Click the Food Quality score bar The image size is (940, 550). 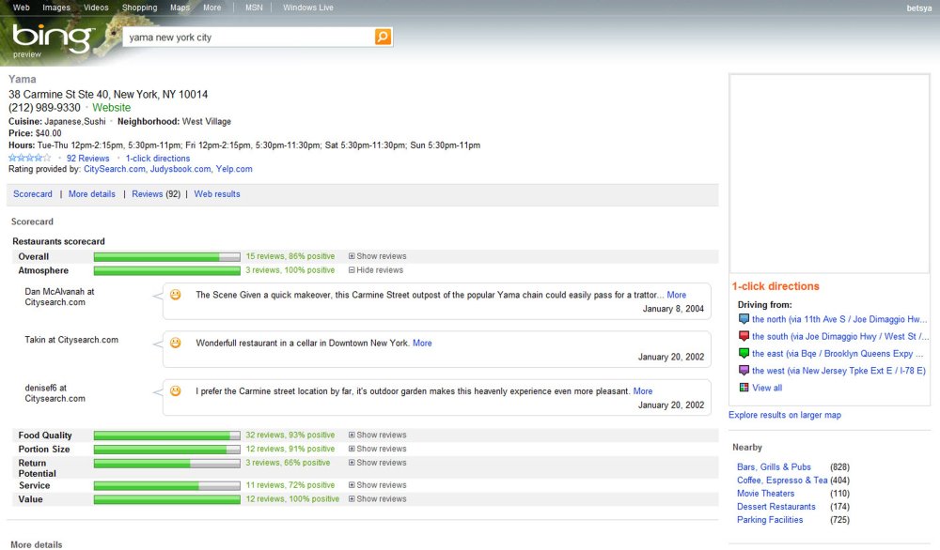[x=166, y=435]
